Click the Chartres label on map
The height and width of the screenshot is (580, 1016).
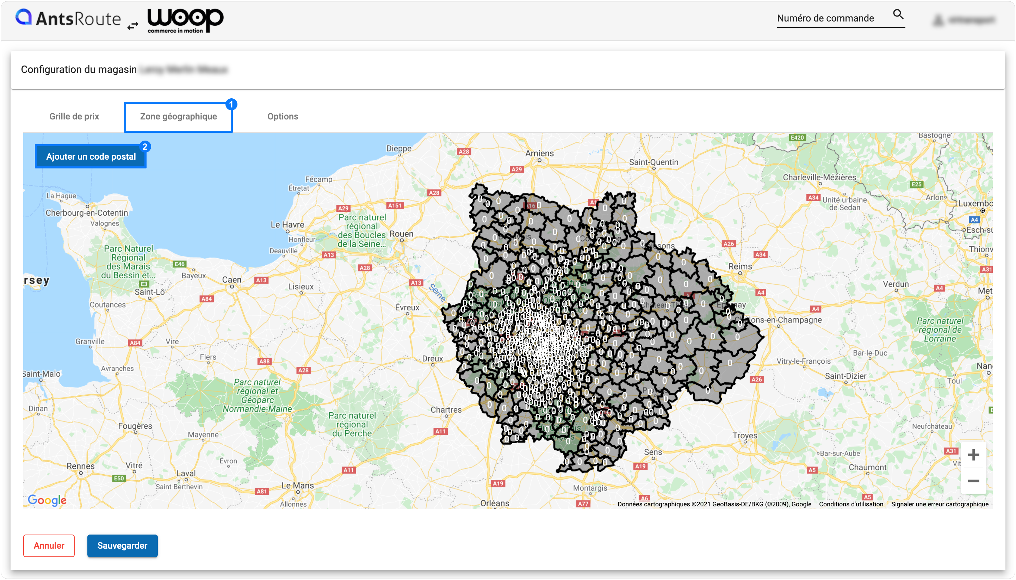tap(446, 409)
